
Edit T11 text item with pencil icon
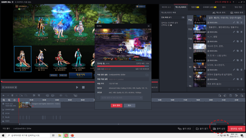click(234, 32)
